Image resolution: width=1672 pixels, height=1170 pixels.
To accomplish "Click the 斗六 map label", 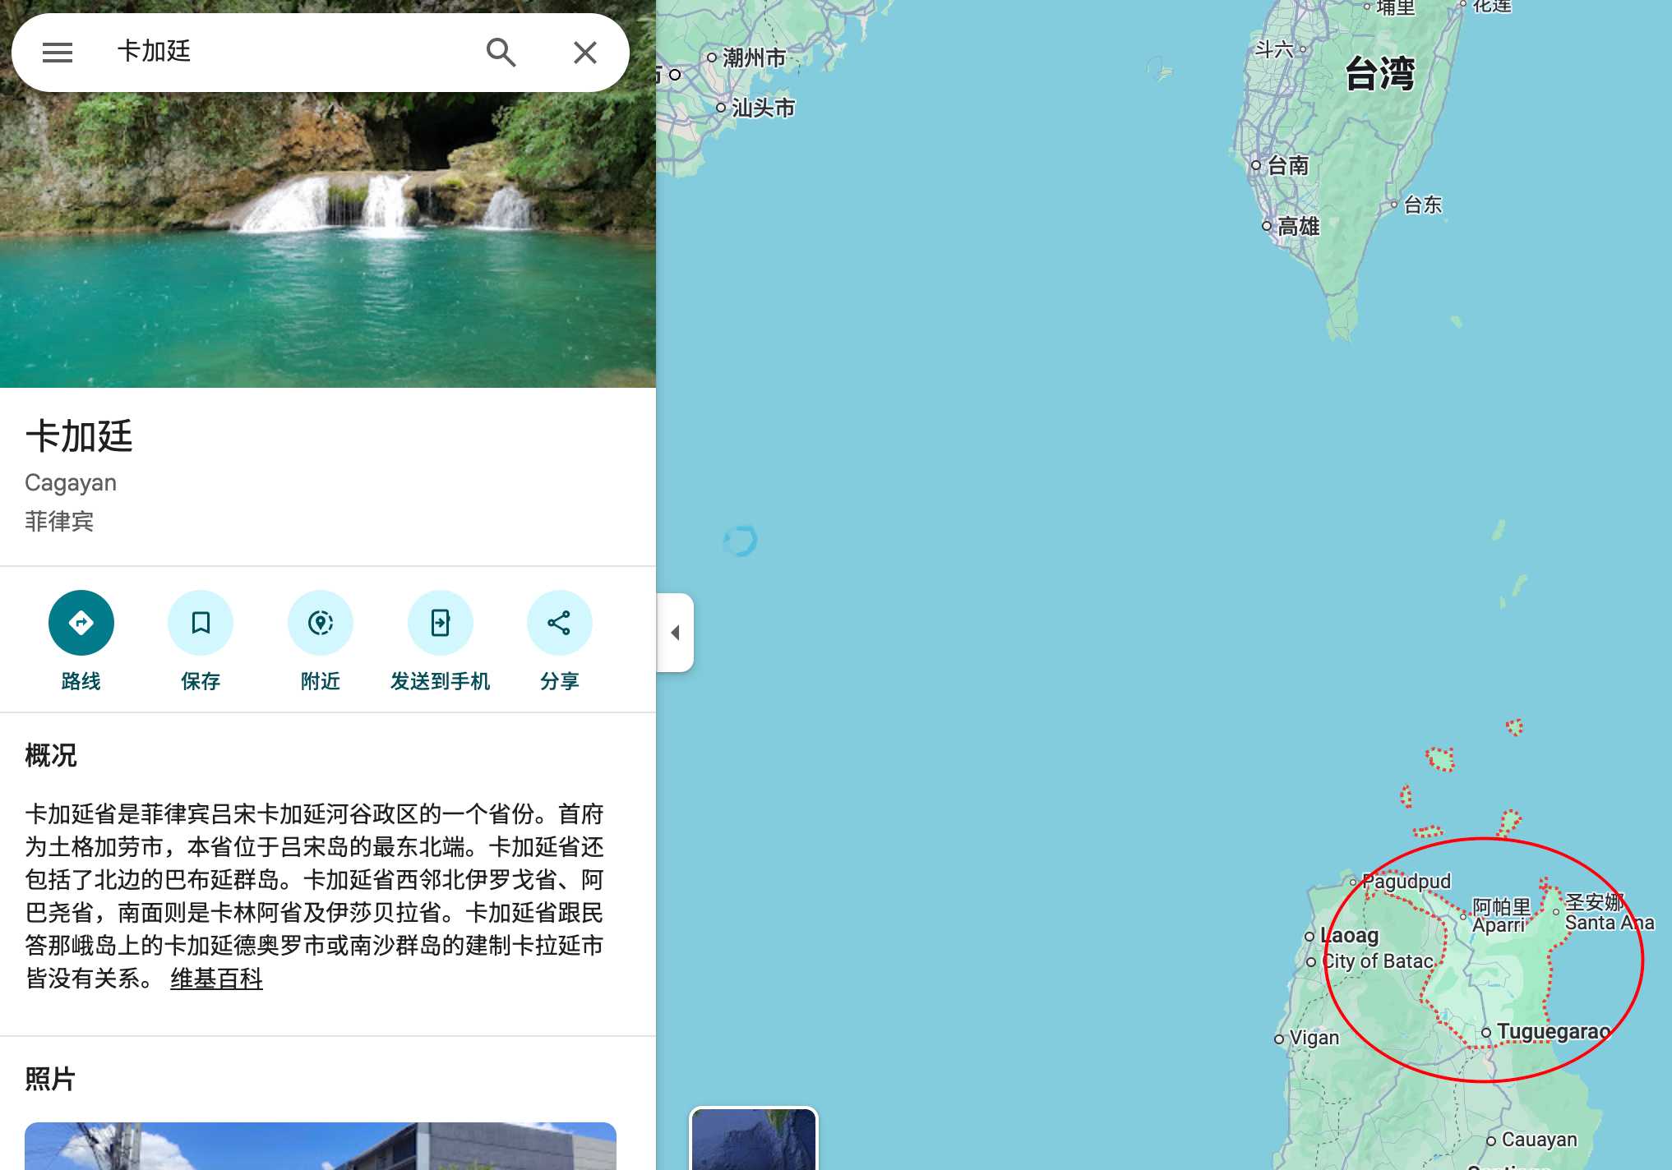I will tap(1273, 49).
